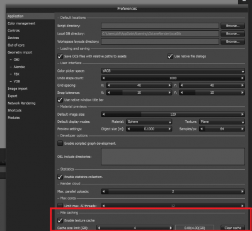Increase Max. parallel uploads right arrow

click(x=243, y=191)
